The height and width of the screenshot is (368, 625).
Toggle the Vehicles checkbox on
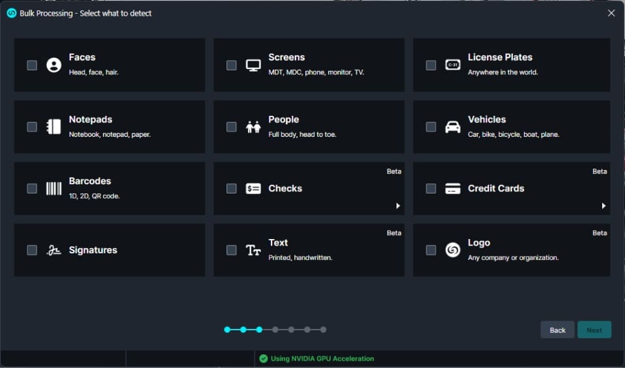tap(430, 127)
